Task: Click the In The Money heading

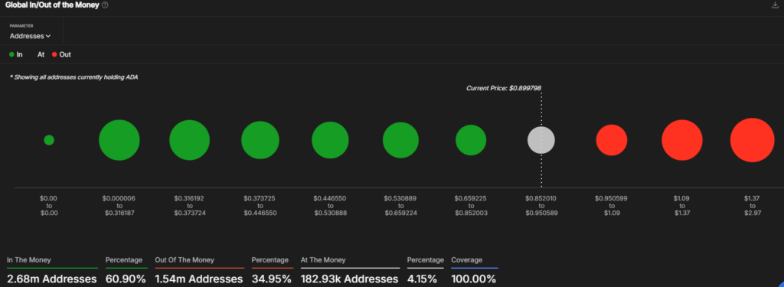Action: tap(29, 260)
